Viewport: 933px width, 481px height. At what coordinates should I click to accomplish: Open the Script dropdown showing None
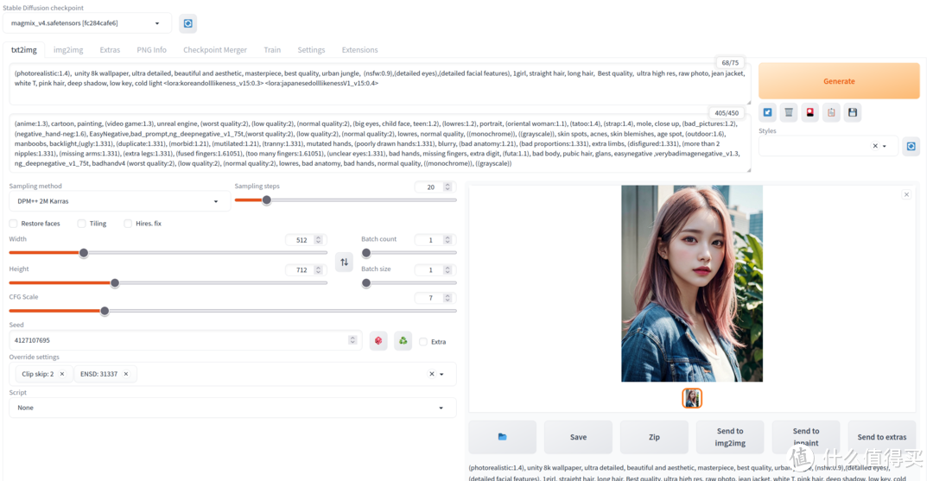pyautogui.click(x=232, y=408)
